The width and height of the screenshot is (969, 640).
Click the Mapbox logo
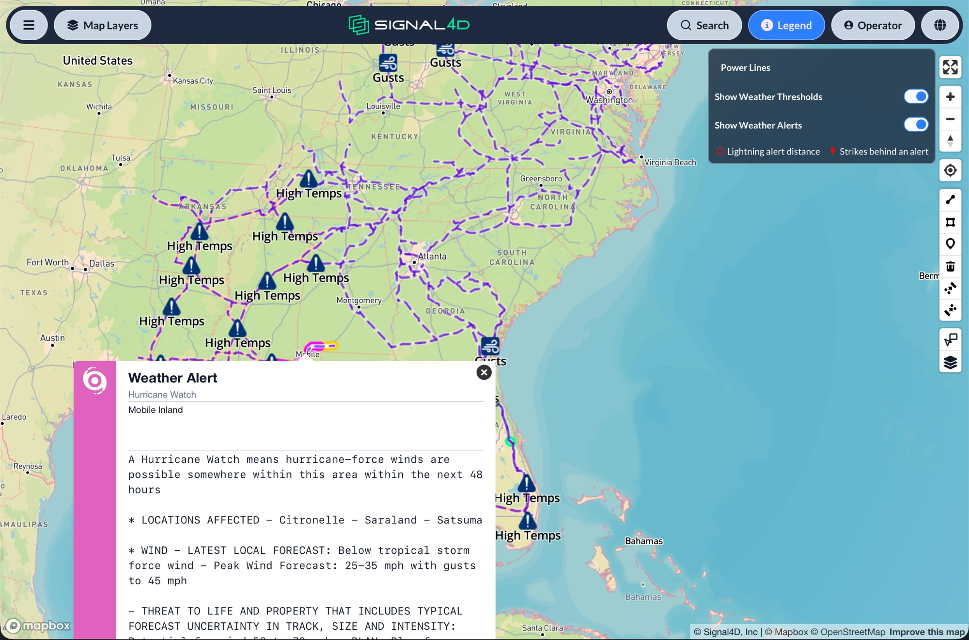[x=38, y=625]
